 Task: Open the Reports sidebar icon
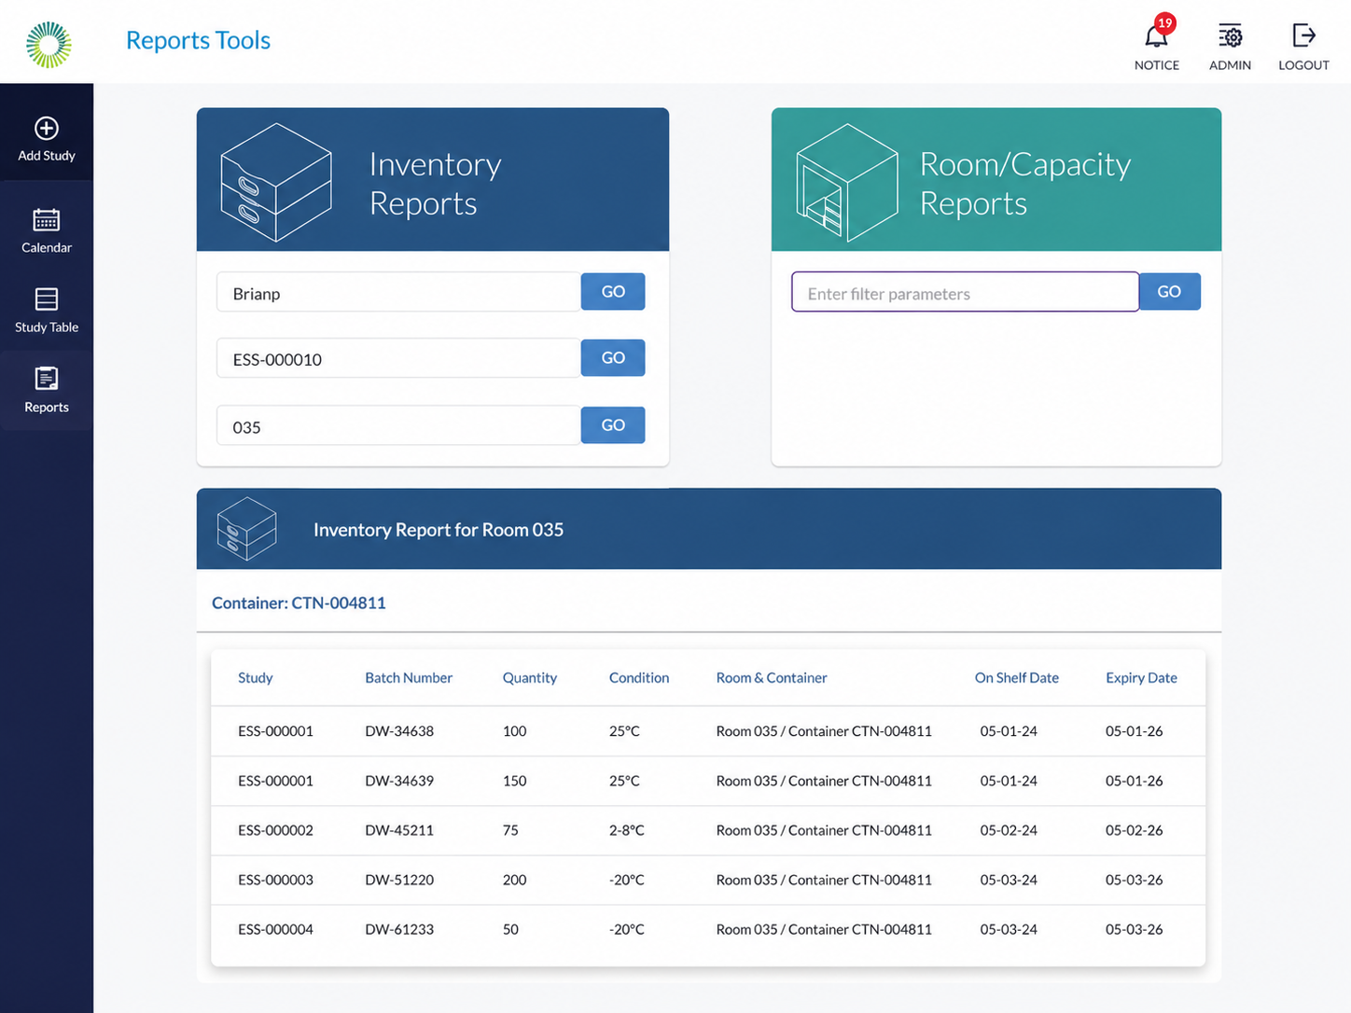[x=47, y=378]
